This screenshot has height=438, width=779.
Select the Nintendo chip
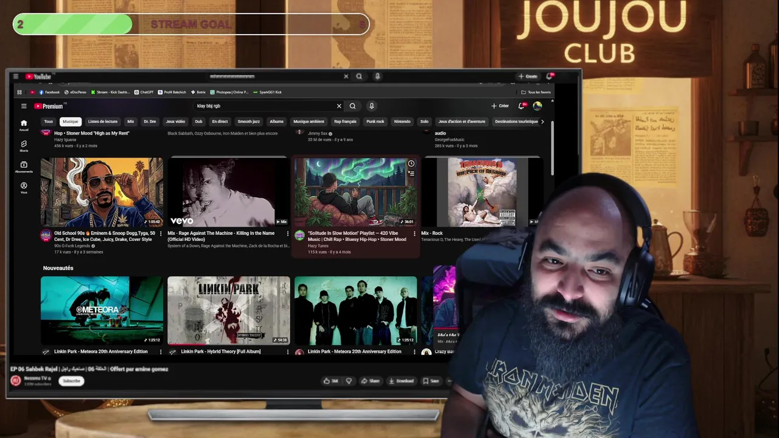[x=402, y=122]
